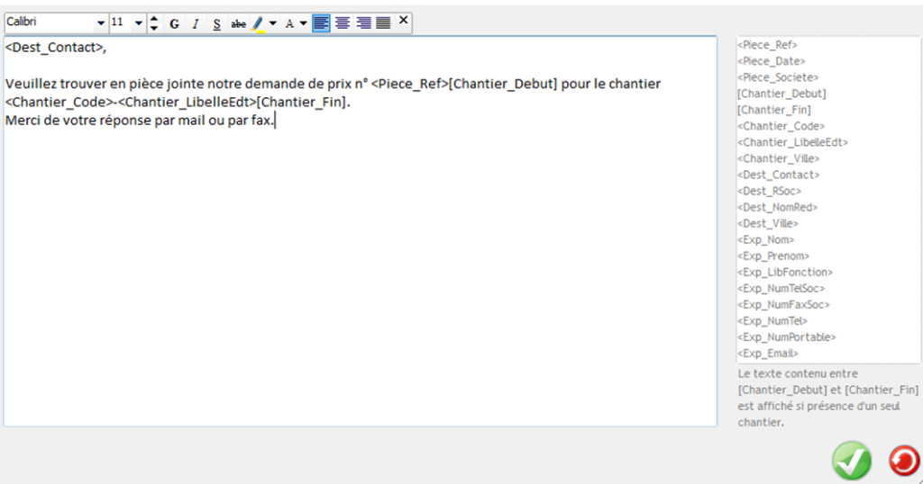
Task: Align text left
Action: click(321, 23)
